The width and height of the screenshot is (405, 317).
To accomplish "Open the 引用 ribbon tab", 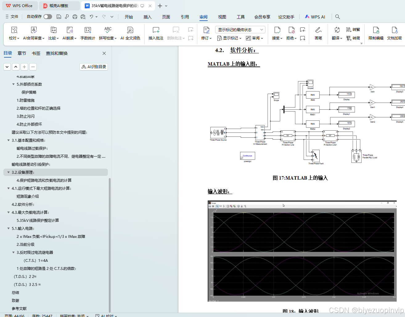I will 185,17.
